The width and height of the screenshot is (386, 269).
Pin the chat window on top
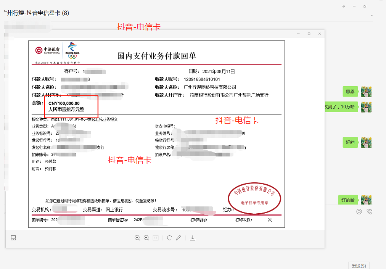coord(344,6)
